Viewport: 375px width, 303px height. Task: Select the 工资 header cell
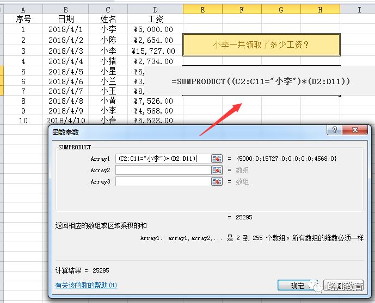pos(156,19)
